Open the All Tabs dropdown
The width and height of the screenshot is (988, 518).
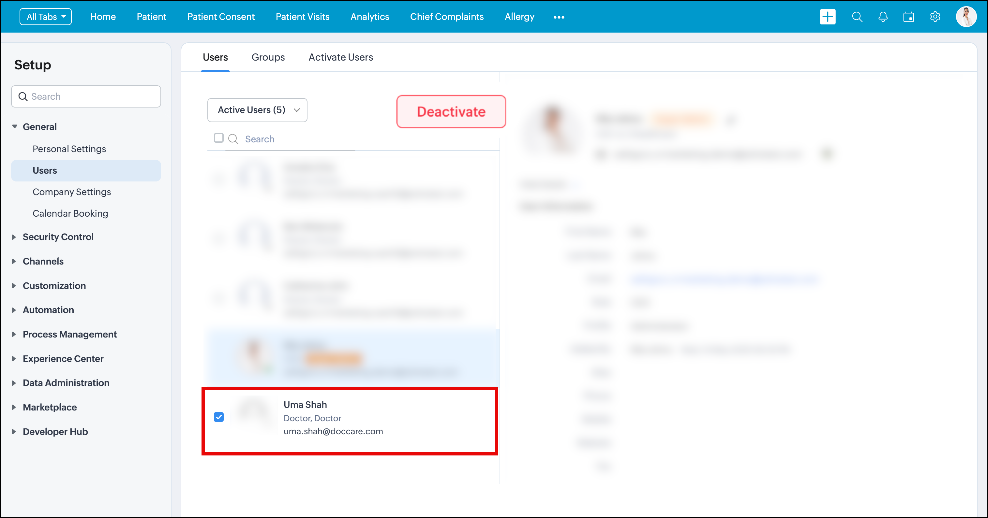46,17
